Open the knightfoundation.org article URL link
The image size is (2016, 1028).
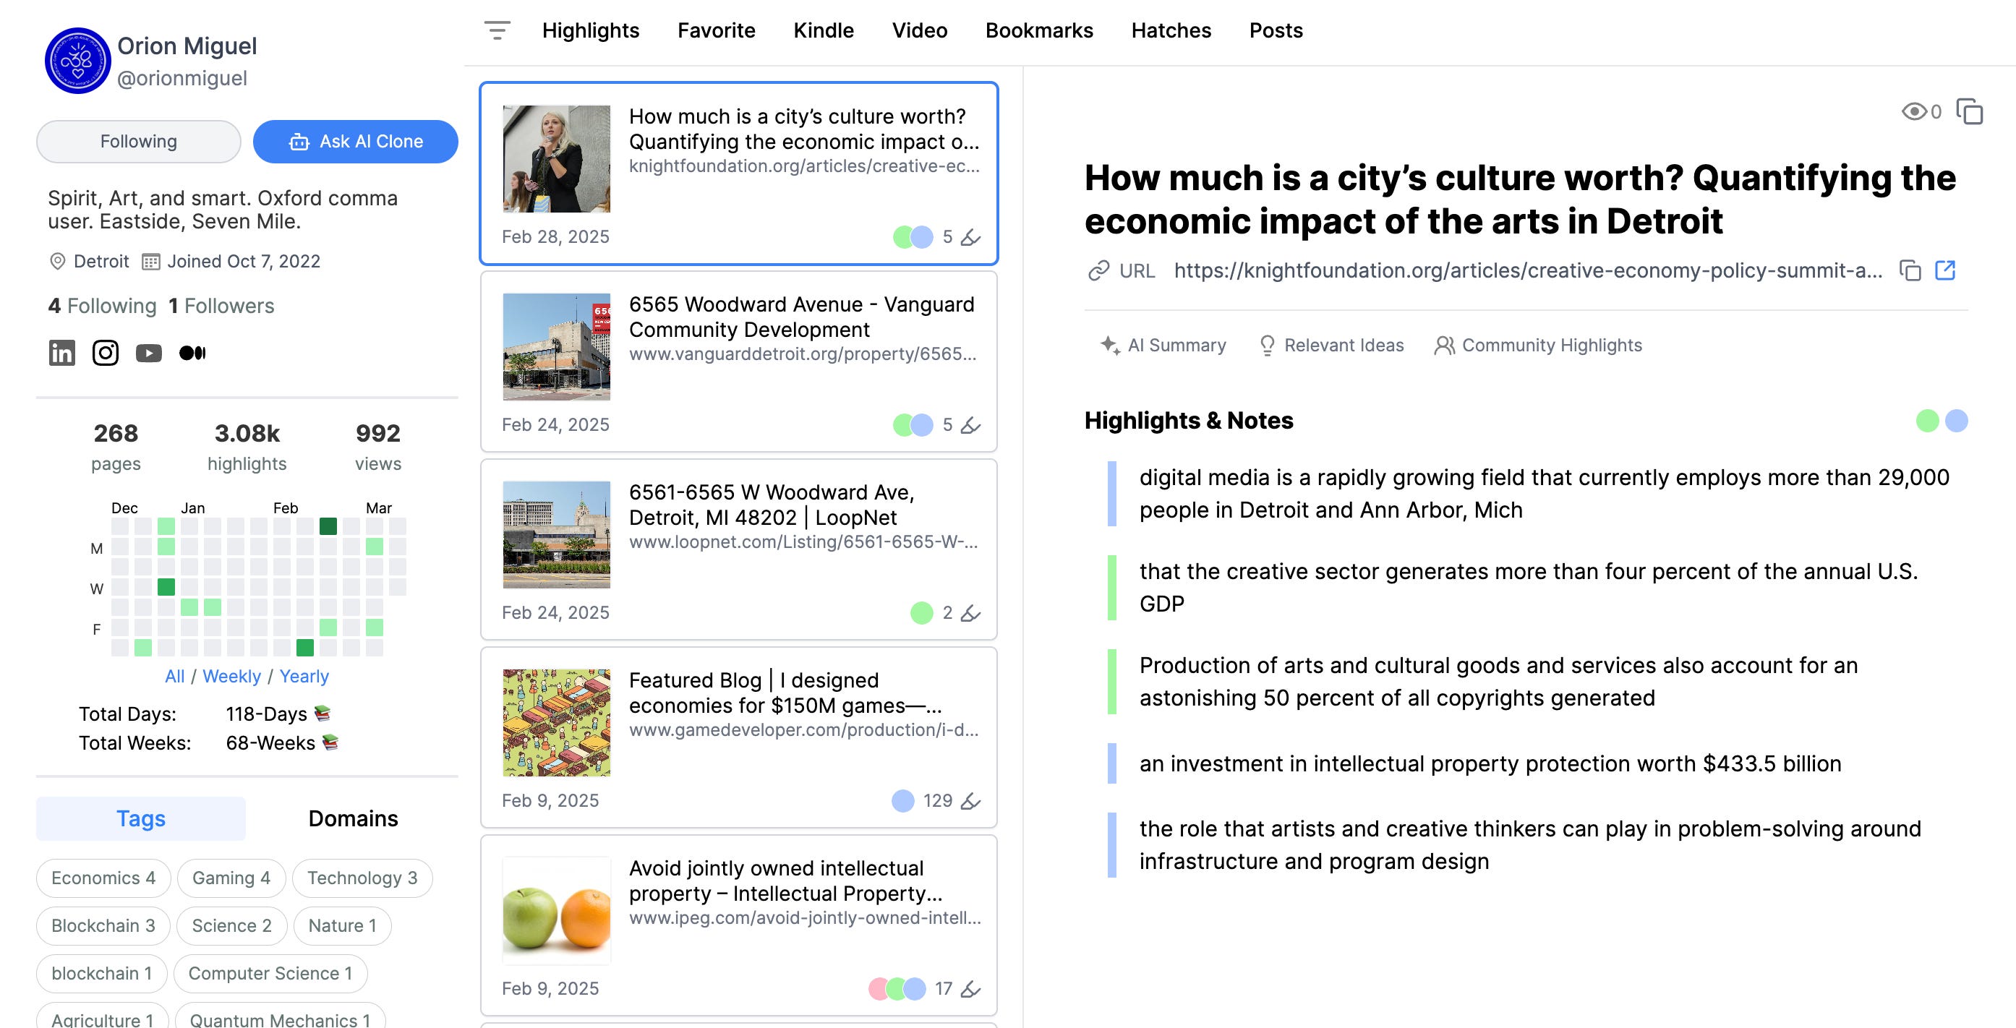pyautogui.click(x=1529, y=270)
